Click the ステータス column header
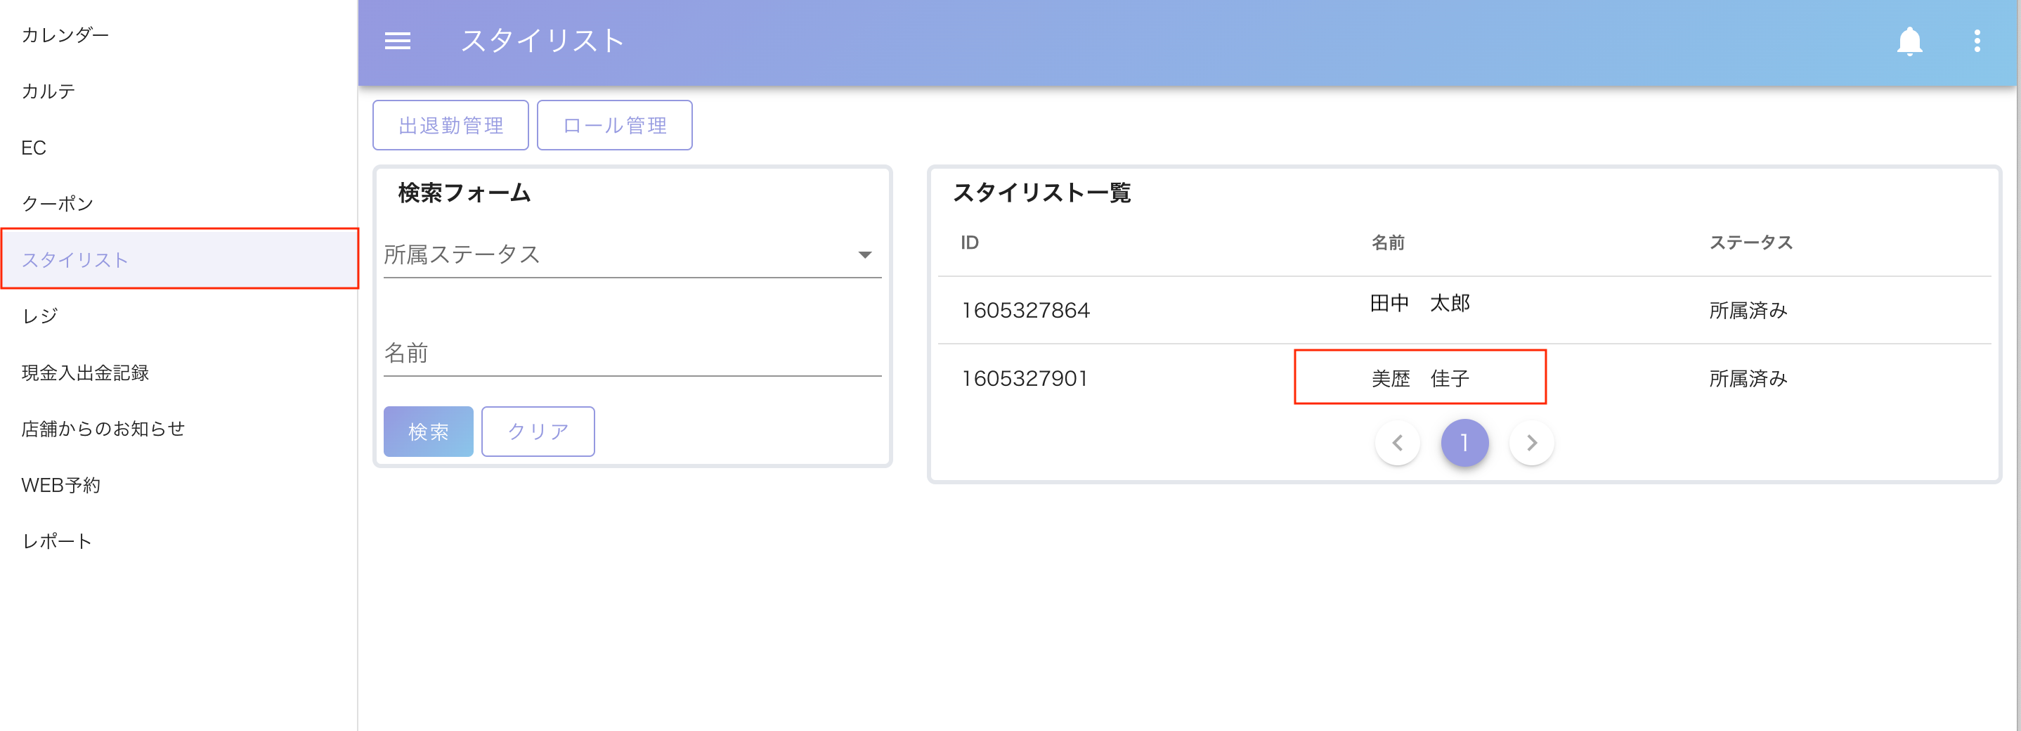 tap(1751, 243)
